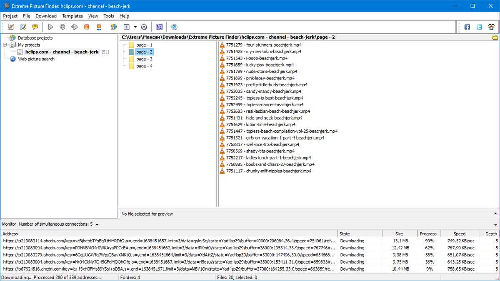Select the page - 2 folder

144,52
